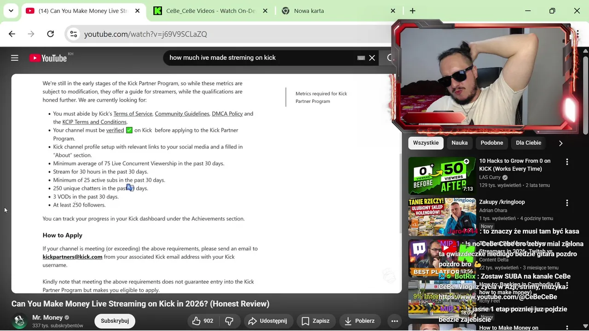The width and height of the screenshot is (589, 331).
Task: Click the text 3 VODs in the past 30 days
Action: point(86,197)
